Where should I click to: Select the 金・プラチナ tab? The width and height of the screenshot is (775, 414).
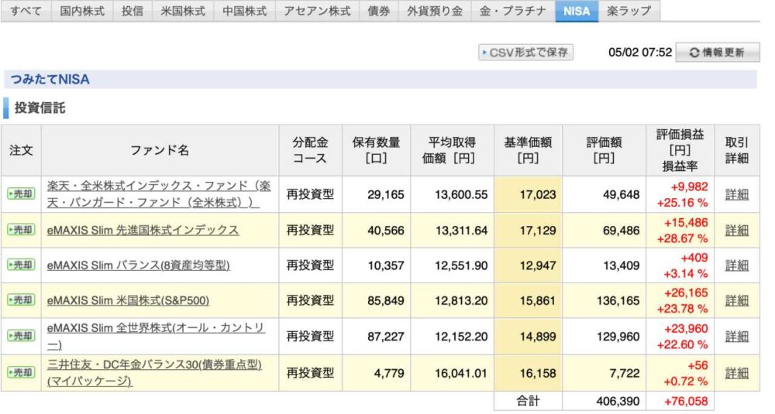(513, 11)
